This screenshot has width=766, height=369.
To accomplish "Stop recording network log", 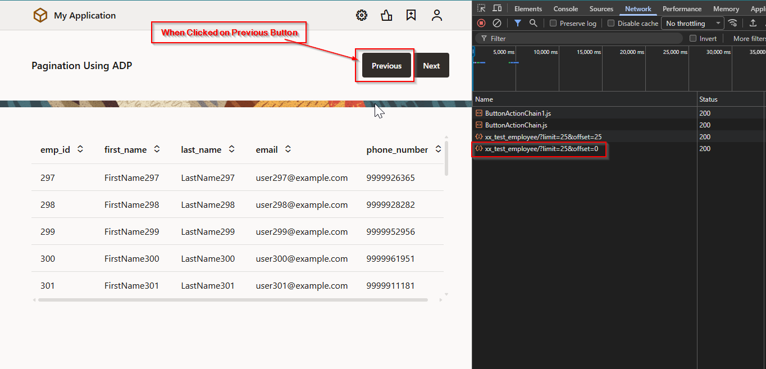I will tap(481, 23).
